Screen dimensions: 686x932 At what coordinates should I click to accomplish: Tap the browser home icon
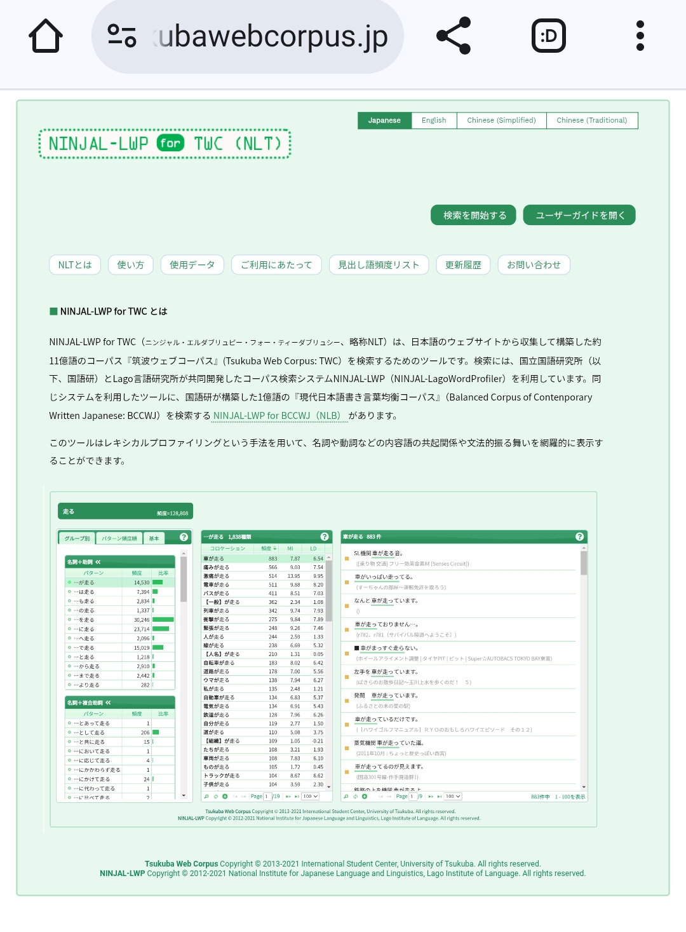click(x=46, y=36)
